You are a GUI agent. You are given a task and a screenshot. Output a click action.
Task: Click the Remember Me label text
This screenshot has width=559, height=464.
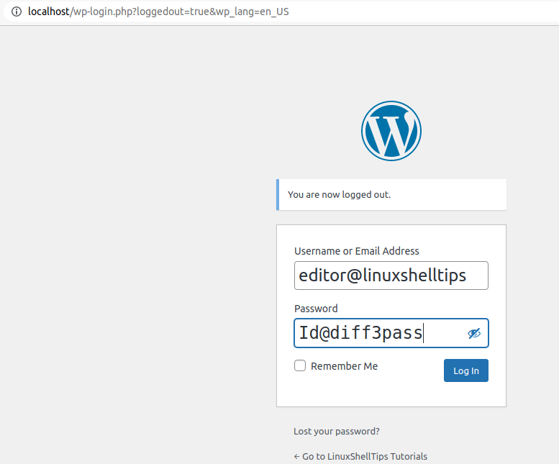344,366
